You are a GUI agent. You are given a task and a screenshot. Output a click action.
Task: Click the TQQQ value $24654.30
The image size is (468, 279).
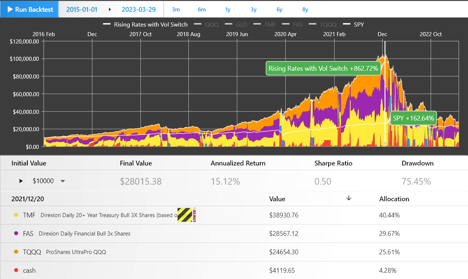coord(284,252)
